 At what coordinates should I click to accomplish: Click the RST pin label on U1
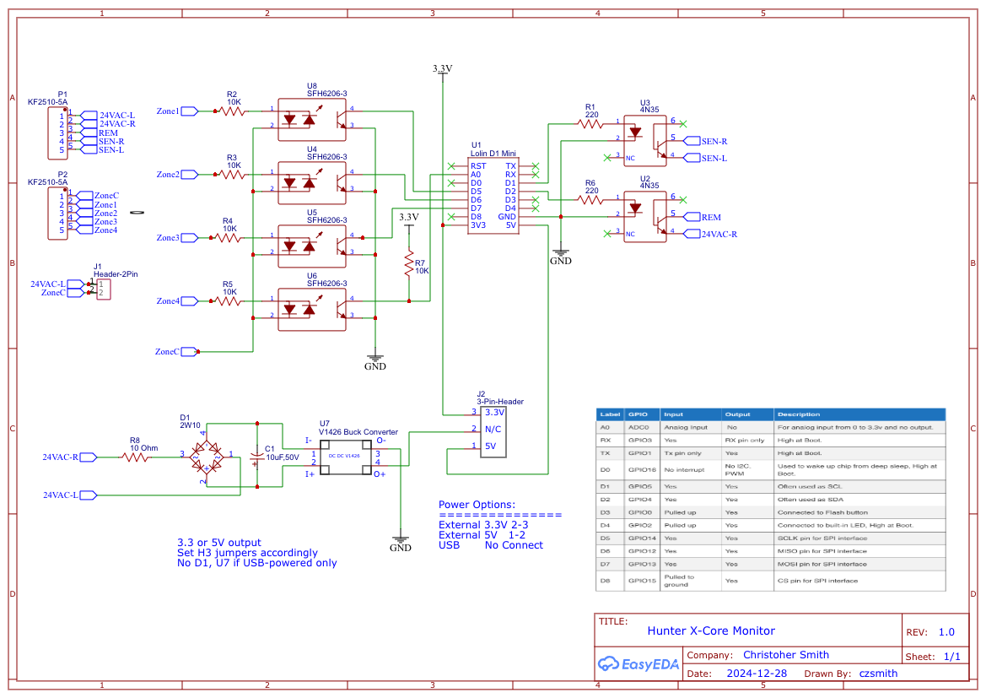click(478, 166)
